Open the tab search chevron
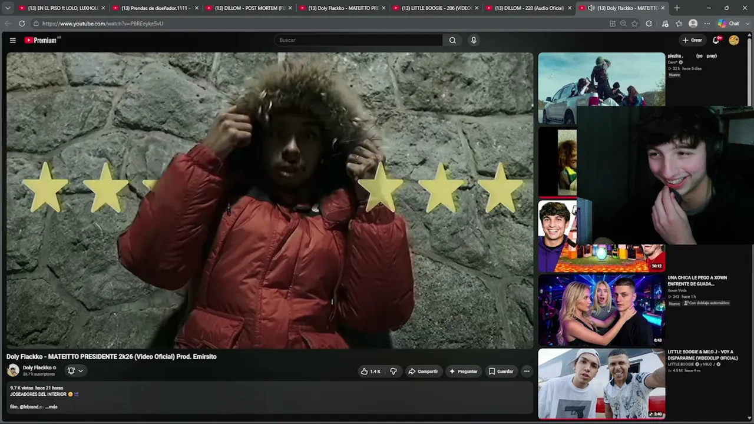The image size is (754, 424). [x=7, y=8]
